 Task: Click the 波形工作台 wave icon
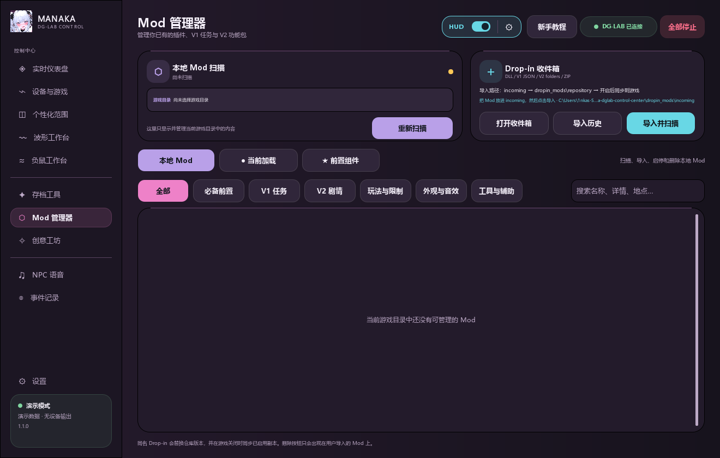[22, 137]
